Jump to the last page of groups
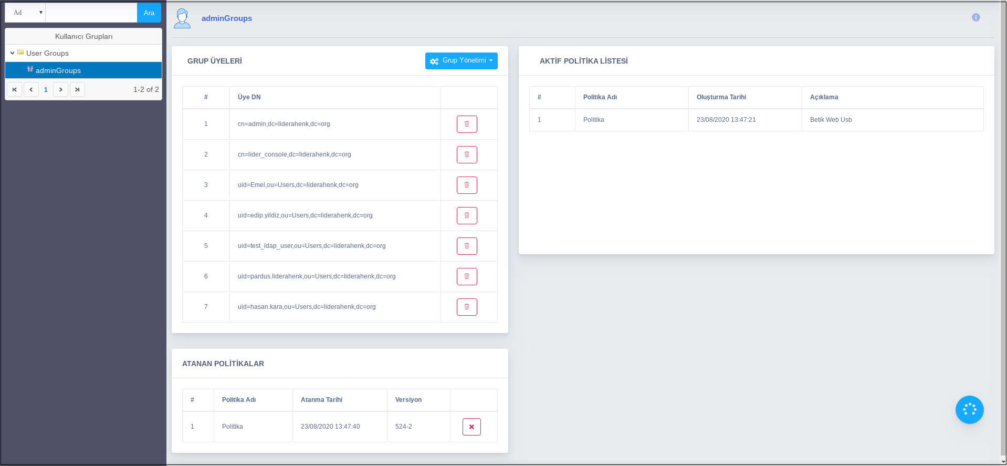Viewport: 1007px width, 466px height. coord(77,90)
